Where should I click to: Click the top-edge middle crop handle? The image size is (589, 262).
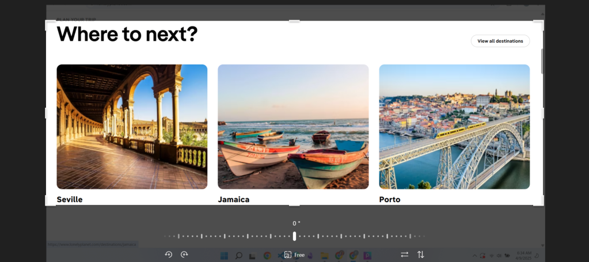(294, 21)
